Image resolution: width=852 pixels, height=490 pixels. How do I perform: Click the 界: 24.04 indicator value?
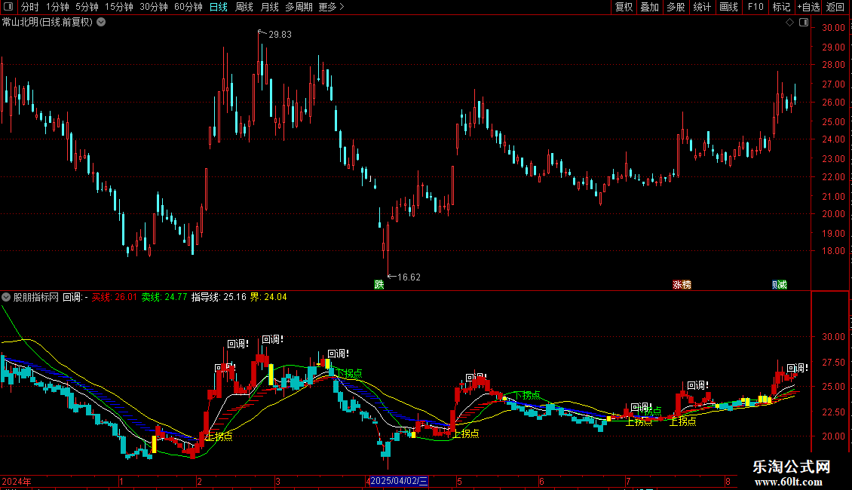(x=268, y=297)
